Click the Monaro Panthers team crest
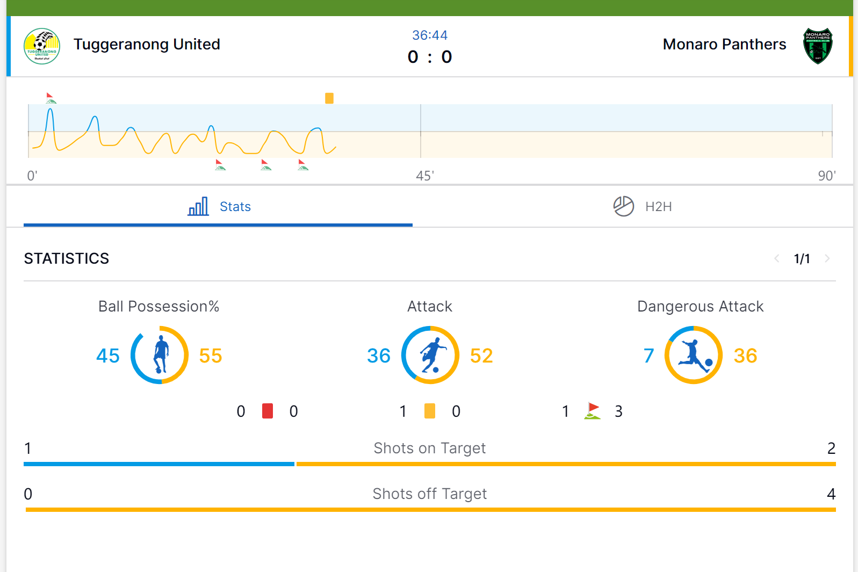 [x=818, y=46]
